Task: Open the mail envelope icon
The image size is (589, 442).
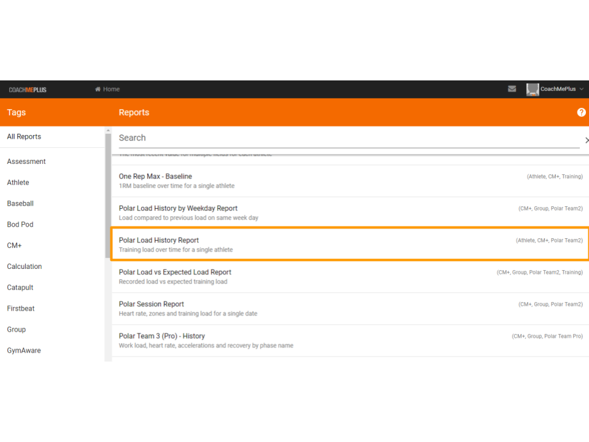Action: pyautogui.click(x=512, y=88)
